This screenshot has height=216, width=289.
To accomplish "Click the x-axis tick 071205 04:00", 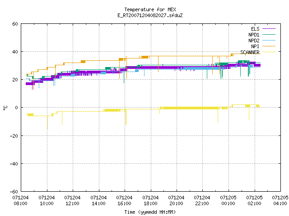I will [x=280, y=201].
